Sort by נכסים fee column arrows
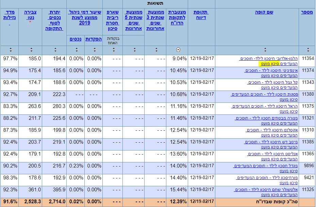 pos(77,50)
